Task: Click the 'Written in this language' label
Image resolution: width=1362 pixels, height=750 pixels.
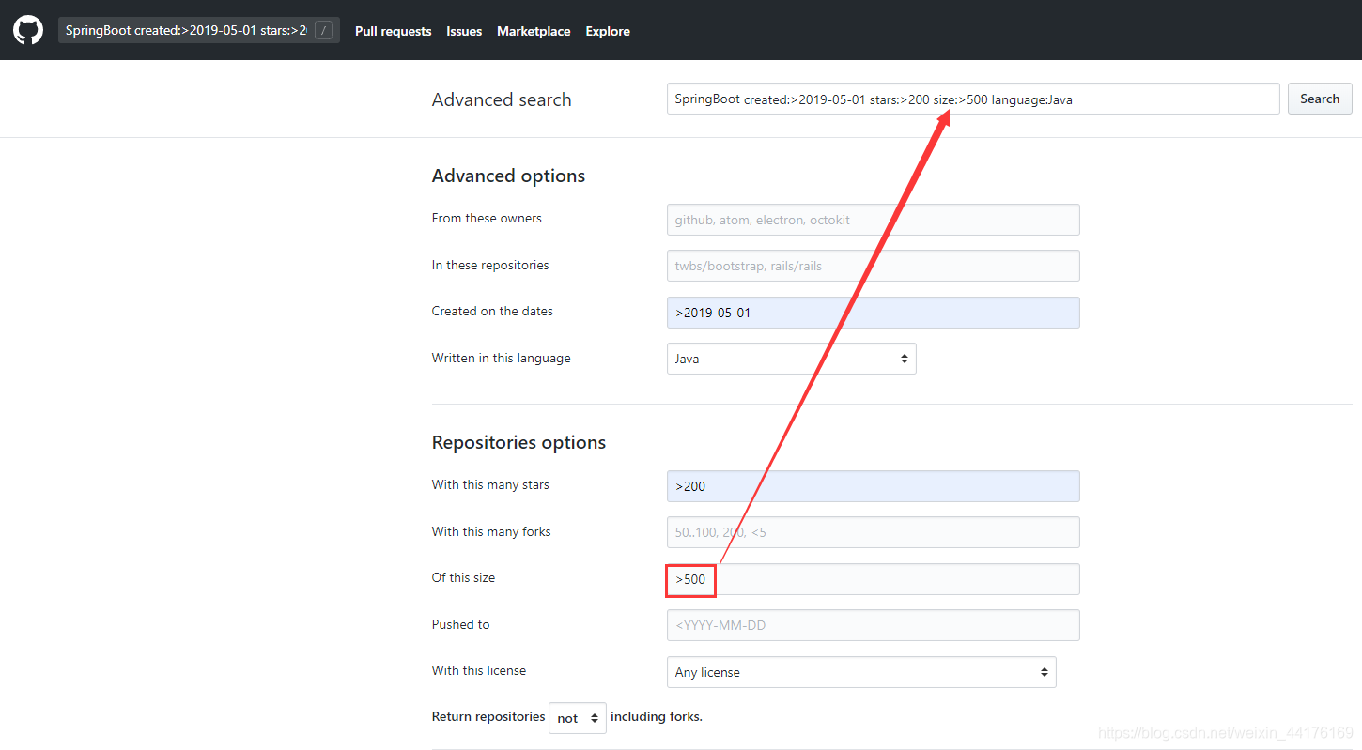Action: [502, 358]
